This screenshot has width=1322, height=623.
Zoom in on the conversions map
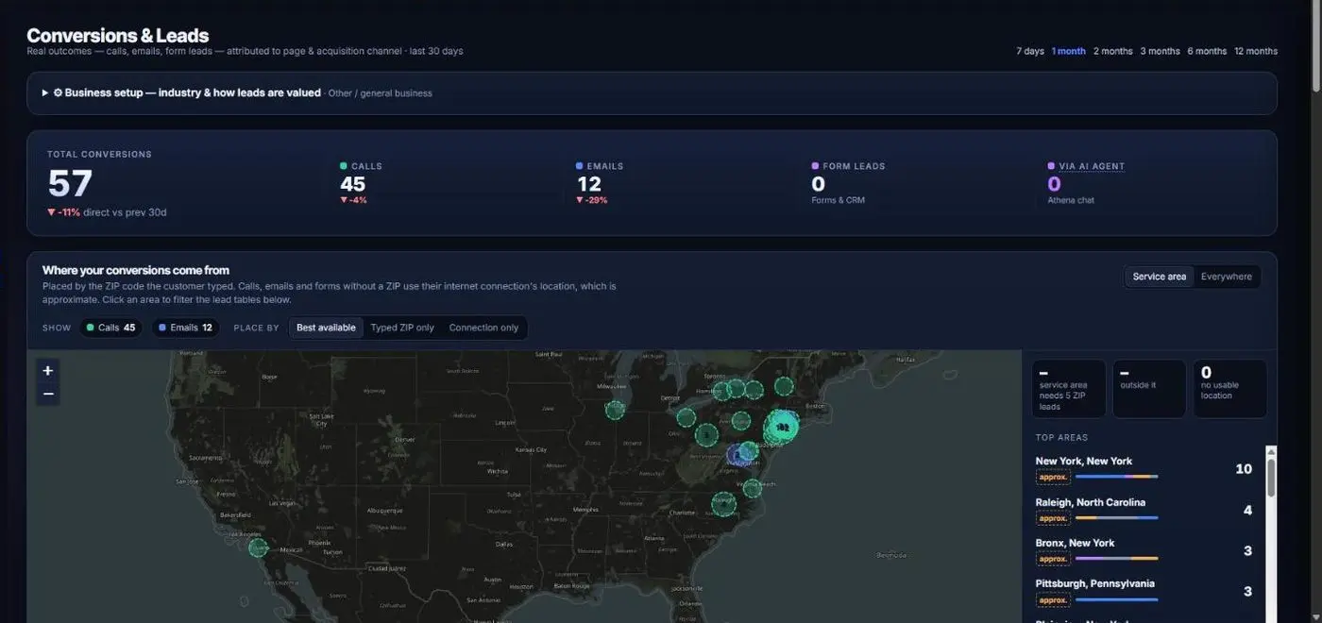[x=48, y=371]
